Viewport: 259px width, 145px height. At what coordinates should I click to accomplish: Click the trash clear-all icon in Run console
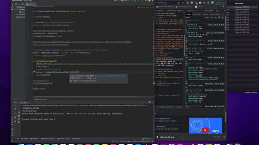coord(19,122)
